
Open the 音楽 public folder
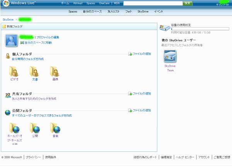tap(55, 128)
